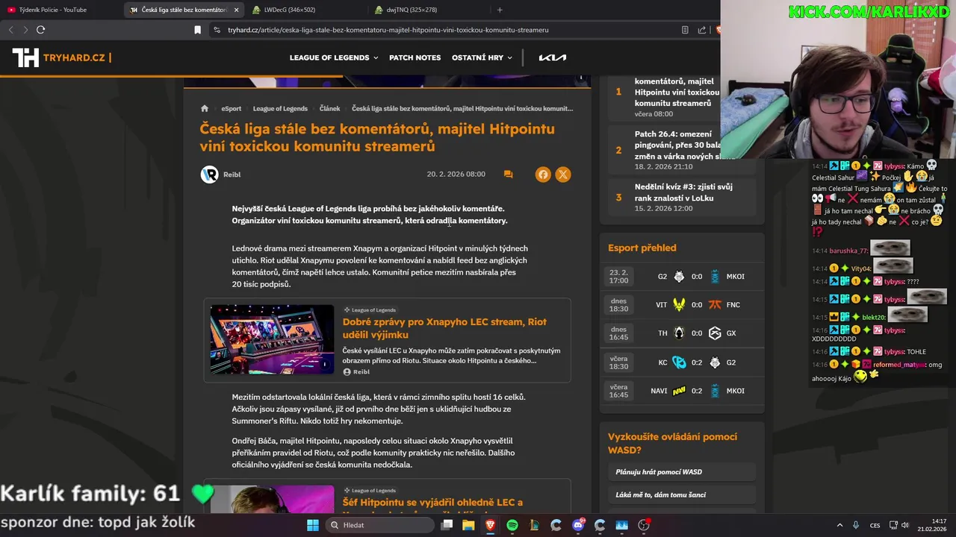This screenshot has height=537, width=956.
Task: Click the League of Legends breadcrumb link
Action: pyautogui.click(x=280, y=109)
